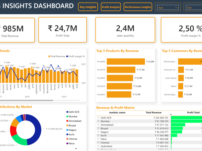
Task: Switch to the Profit Analysis page
Action: point(111,7)
